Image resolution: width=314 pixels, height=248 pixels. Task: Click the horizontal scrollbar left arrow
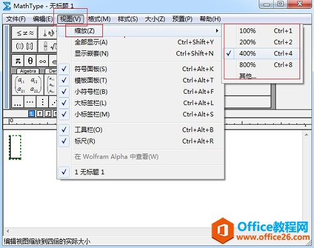pos(8,231)
